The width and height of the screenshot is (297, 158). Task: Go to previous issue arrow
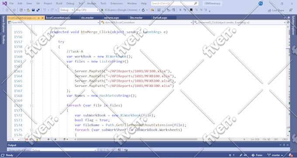coord(49,139)
